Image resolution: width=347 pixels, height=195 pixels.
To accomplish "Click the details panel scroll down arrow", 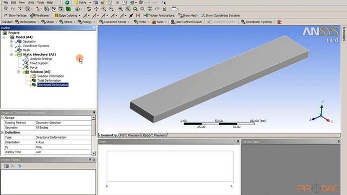I will click(94, 153).
